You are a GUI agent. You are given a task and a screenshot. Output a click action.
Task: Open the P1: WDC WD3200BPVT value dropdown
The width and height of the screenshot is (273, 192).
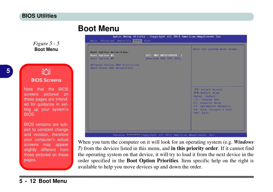pos(164,55)
